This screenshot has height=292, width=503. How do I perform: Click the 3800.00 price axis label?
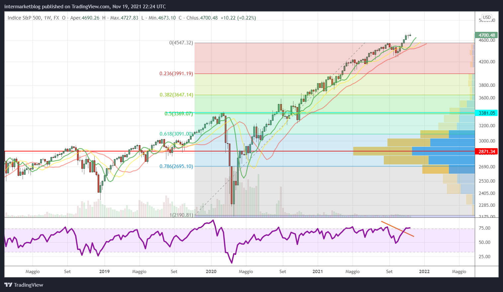pyautogui.click(x=487, y=85)
